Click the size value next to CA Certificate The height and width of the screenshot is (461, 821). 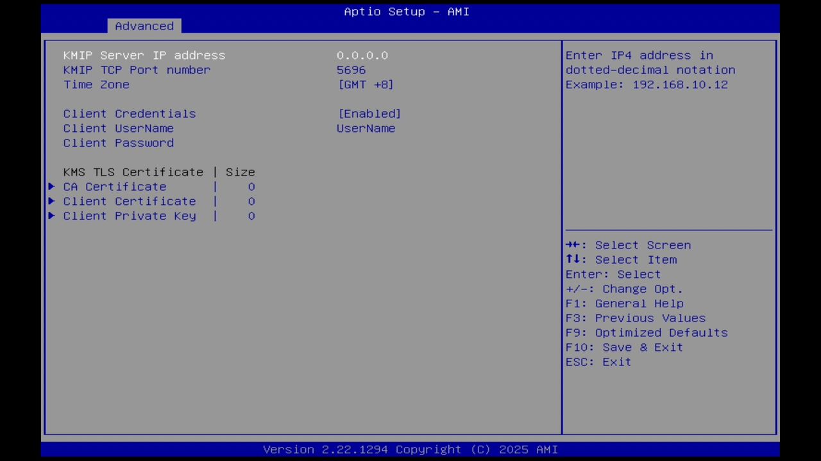[251, 186]
